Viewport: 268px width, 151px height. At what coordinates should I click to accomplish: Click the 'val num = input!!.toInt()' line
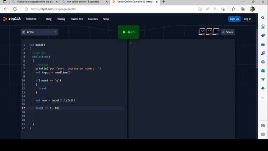click(55, 100)
